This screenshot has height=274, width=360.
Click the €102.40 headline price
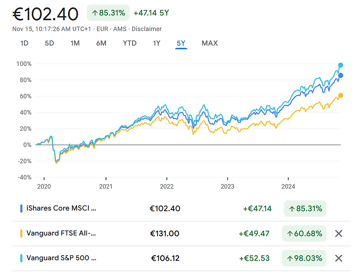click(46, 14)
